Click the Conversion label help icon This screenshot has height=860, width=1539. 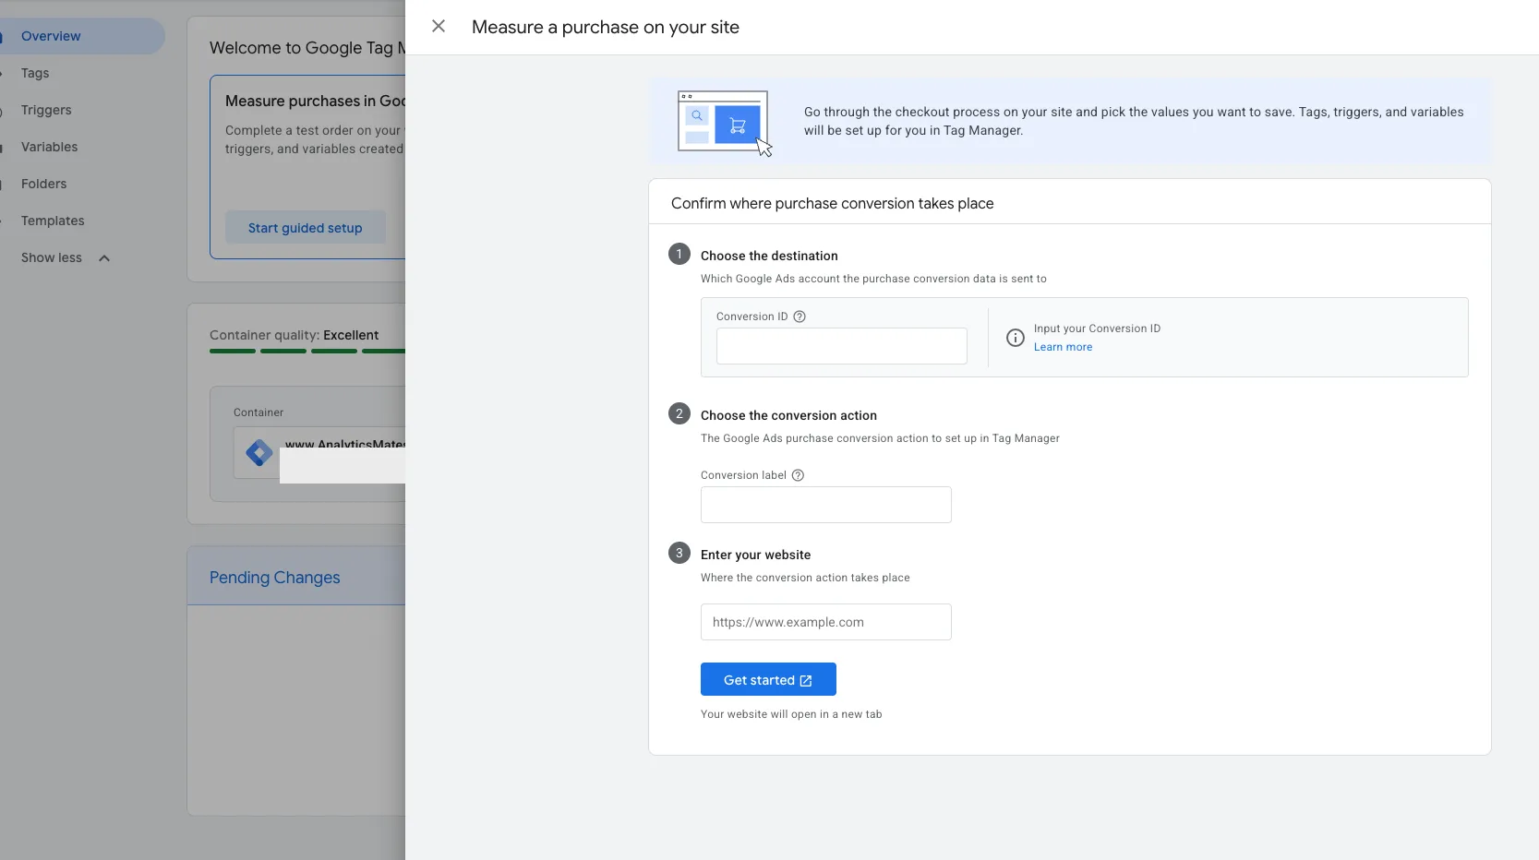pyautogui.click(x=799, y=475)
